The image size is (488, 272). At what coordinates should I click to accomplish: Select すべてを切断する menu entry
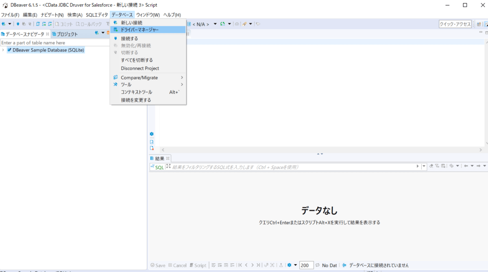(148, 60)
